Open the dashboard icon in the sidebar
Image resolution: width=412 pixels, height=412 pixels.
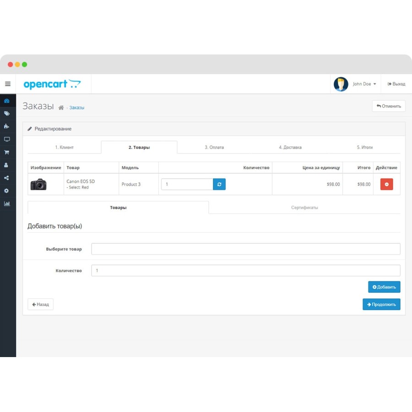coord(7,101)
